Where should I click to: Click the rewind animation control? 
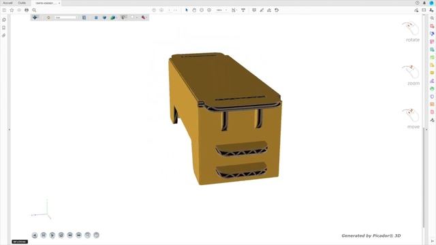point(69,235)
